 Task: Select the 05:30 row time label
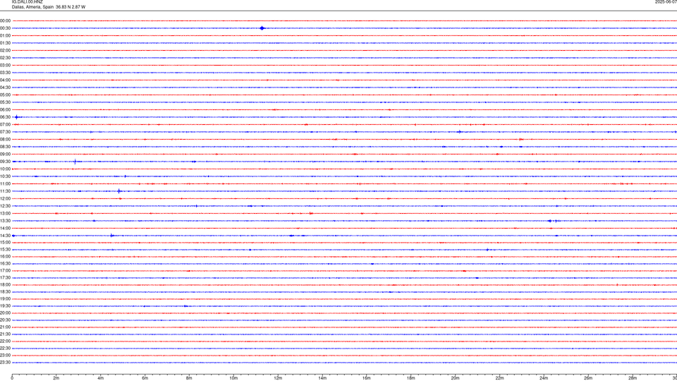[x=5, y=102]
